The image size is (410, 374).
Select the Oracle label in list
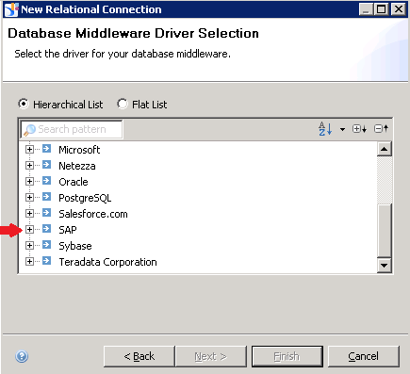[74, 182]
